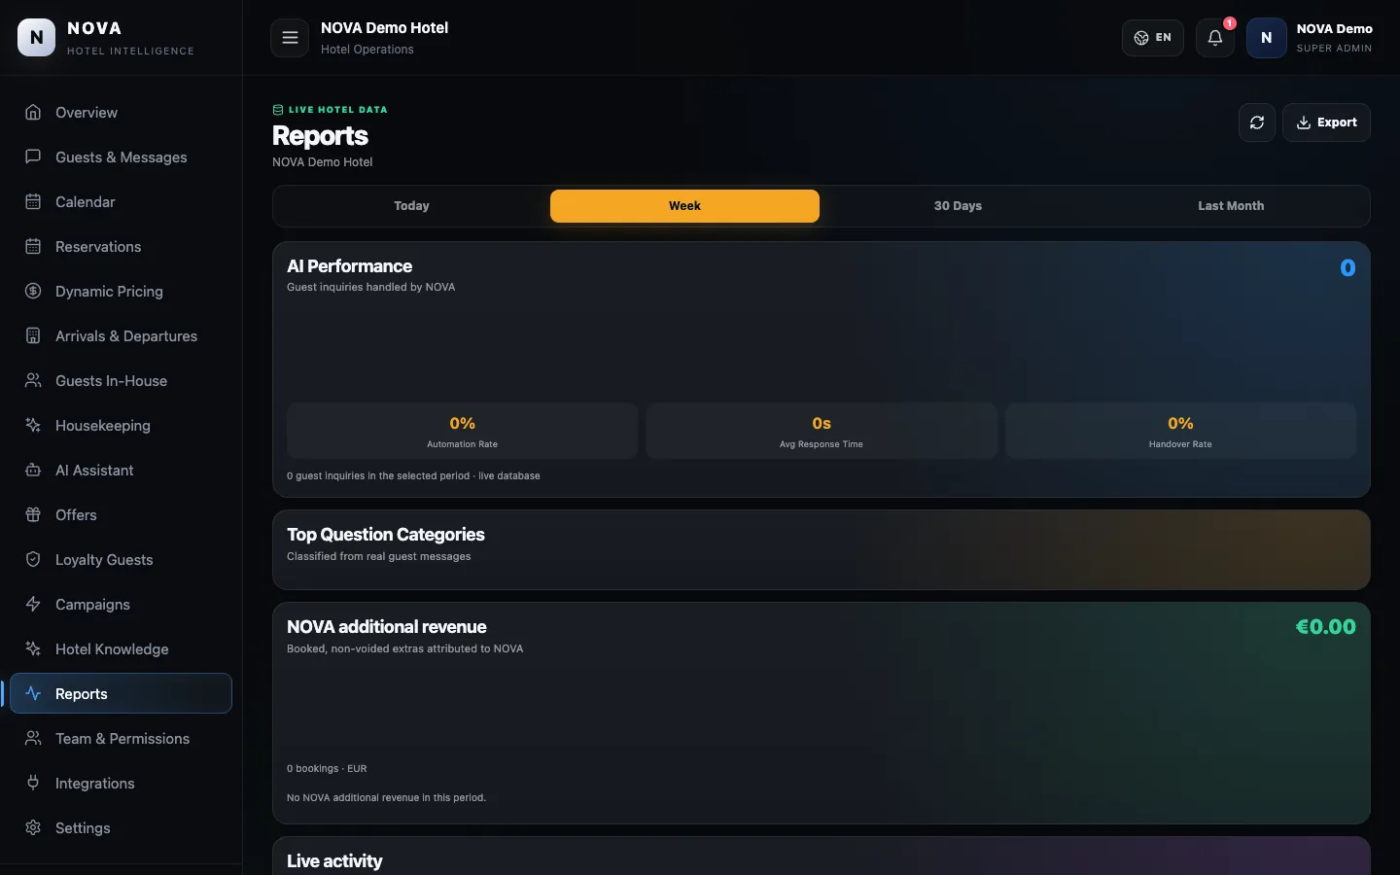Click the Hotel Knowledge sparkle icon
The image size is (1400, 875).
pos(33,648)
